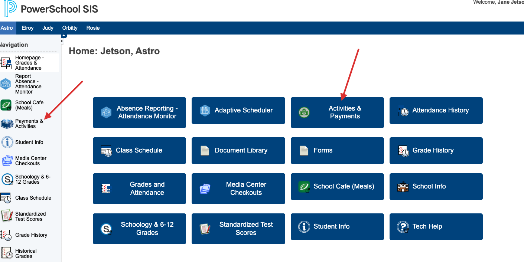Switch to the Orbitty student tab

click(70, 28)
